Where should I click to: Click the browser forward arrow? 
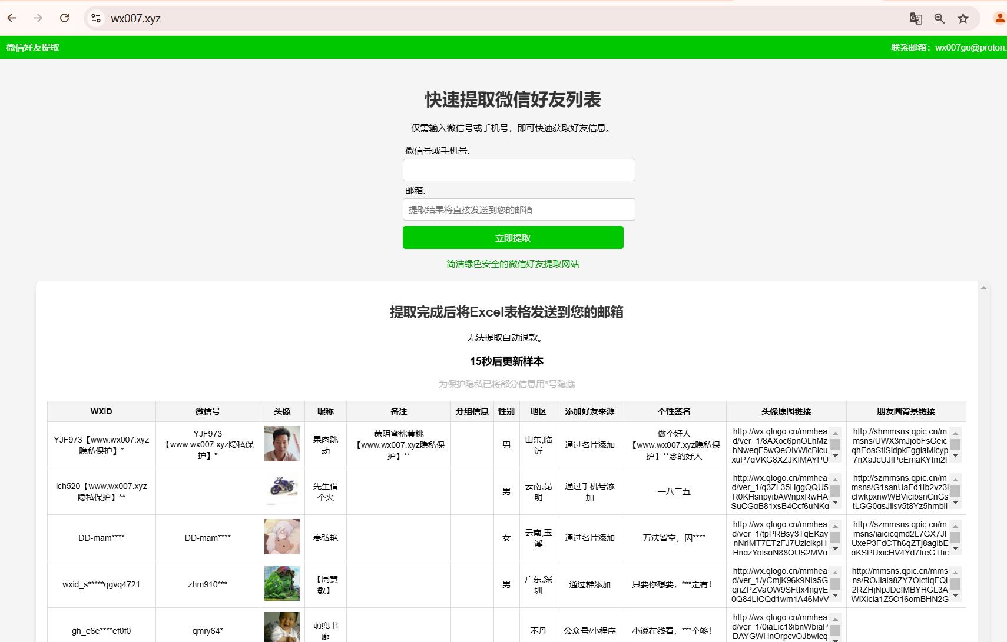click(38, 18)
